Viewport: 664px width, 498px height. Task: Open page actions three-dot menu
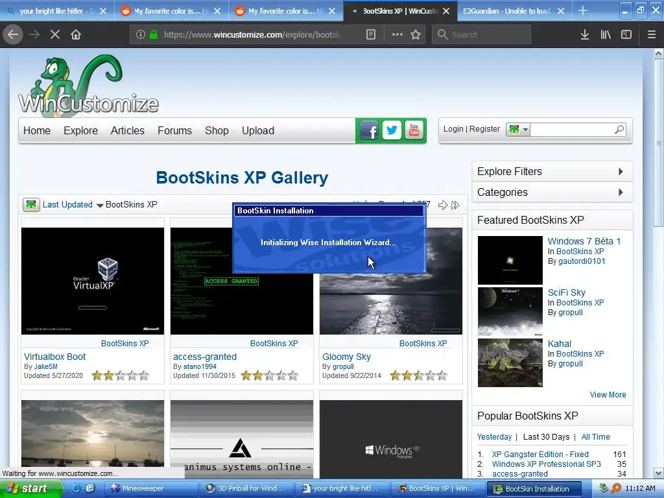(397, 35)
